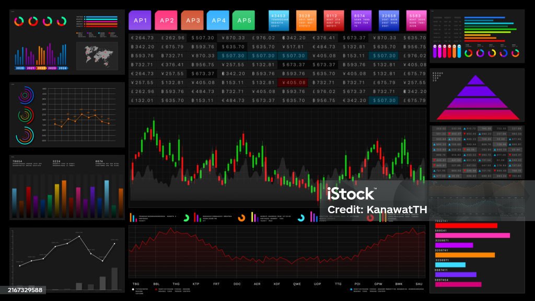Click the small orange donut icon below candlestick chart
The image size is (535, 301).
click(x=241, y=218)
